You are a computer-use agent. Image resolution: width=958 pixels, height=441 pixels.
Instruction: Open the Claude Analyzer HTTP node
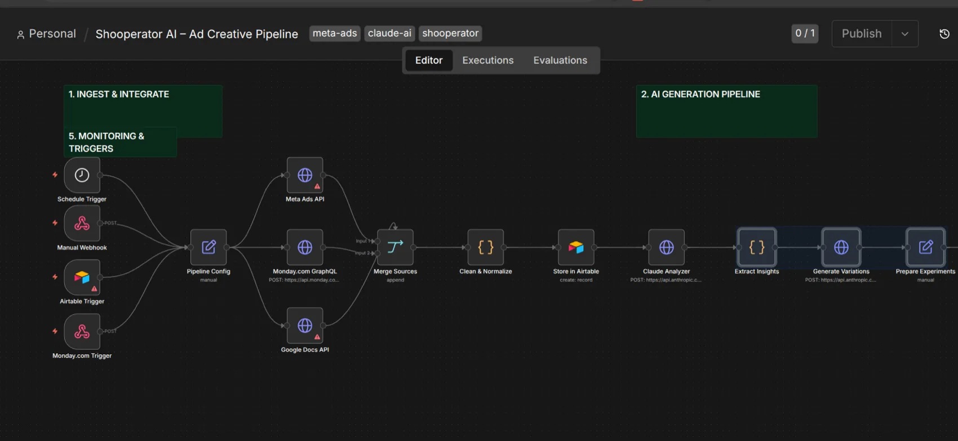[667, 247]
